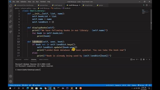Click the editor vertical scrollbar
The image size is (160, 90).
click(x=151, y=19)
